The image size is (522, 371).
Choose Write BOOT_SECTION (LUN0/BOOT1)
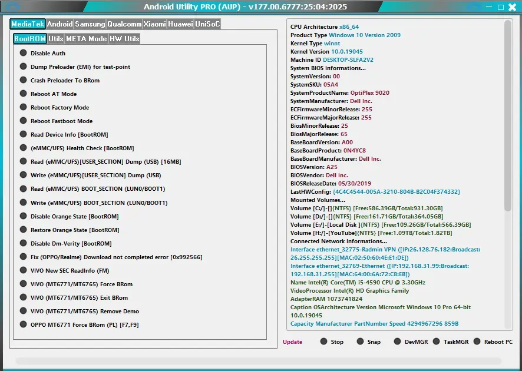[94, 203]
